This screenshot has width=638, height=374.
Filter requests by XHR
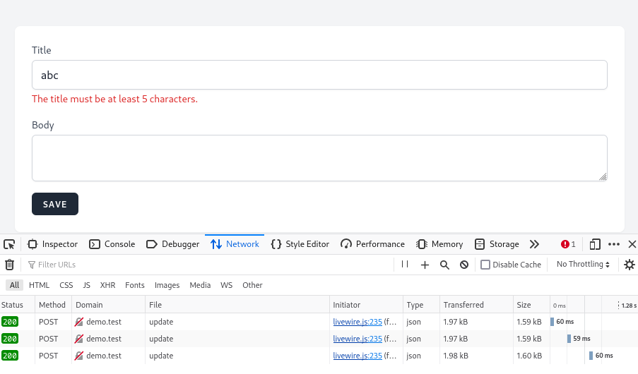coord(108,285)
